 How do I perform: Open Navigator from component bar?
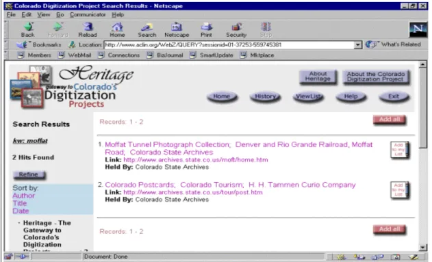click(341, 257)
